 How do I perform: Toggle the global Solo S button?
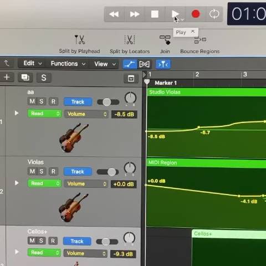(x=44, y=78)
